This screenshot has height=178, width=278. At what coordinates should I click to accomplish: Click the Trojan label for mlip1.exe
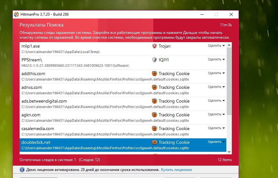click(x=164, y=46)
